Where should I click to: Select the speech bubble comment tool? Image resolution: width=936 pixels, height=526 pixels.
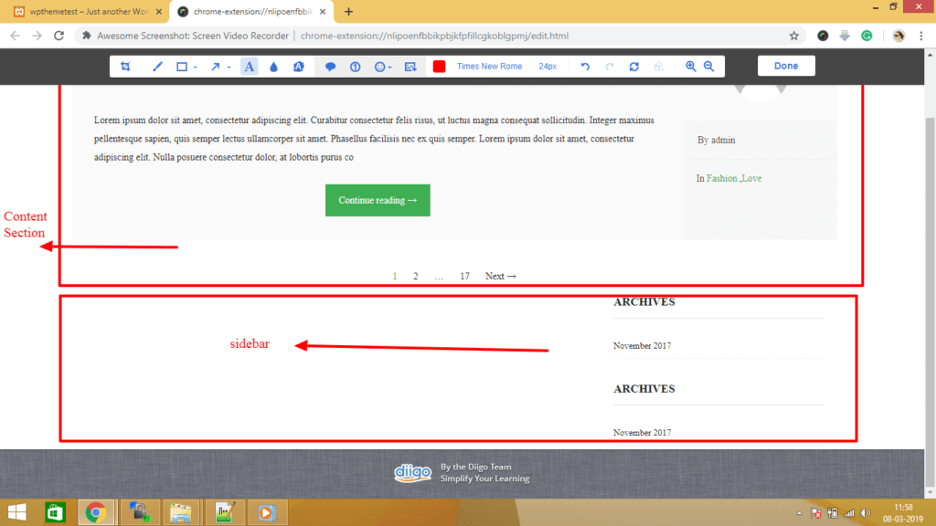330,66
